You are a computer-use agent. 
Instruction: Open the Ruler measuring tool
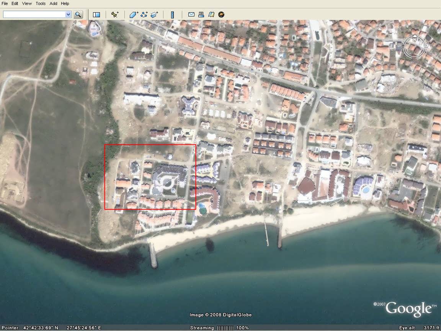(x=172, y=15)
